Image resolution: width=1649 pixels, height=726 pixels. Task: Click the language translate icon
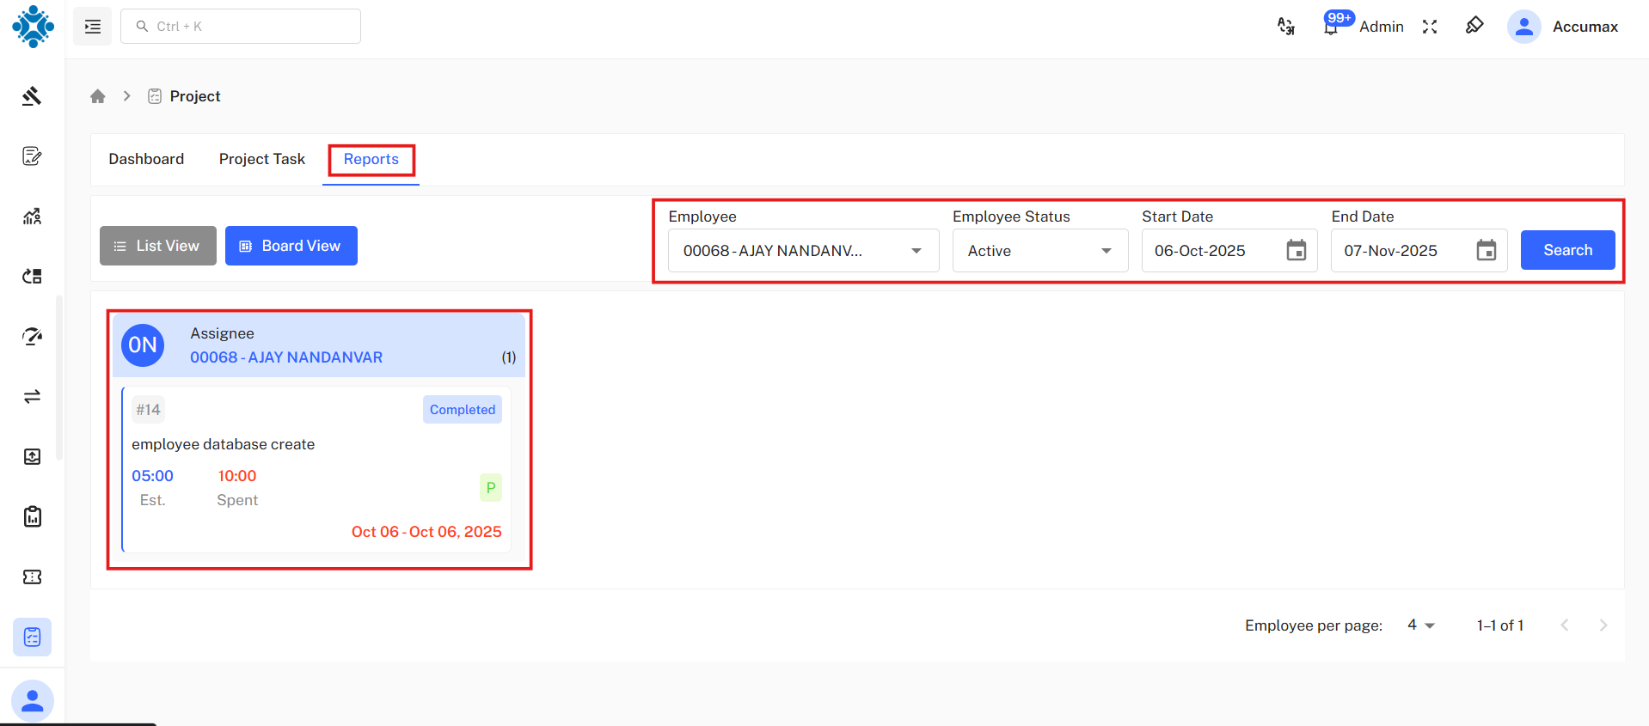(1285, 27)
